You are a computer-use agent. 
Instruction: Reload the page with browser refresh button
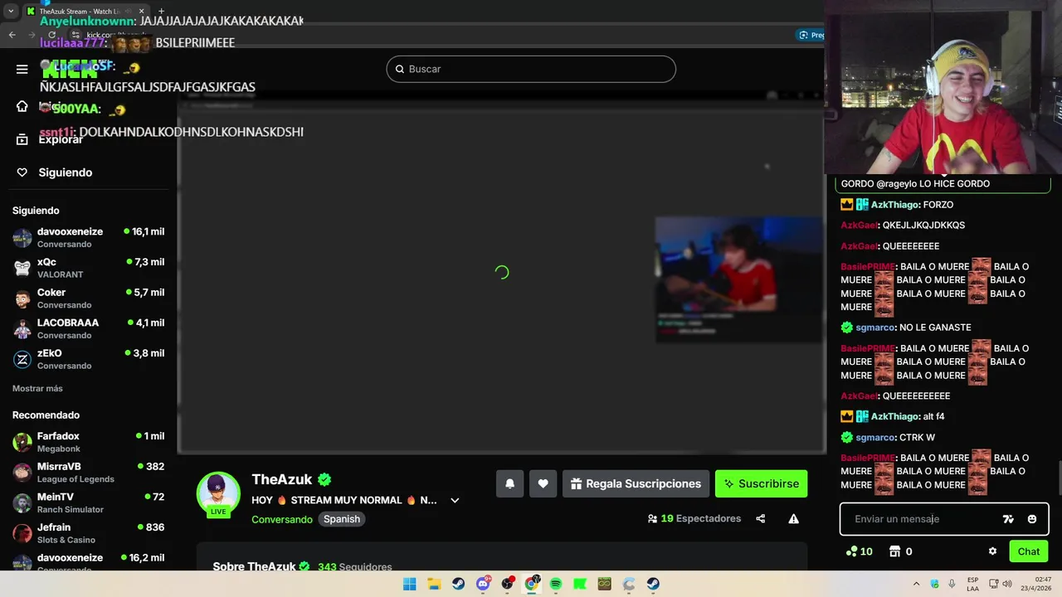pos(52,35)
